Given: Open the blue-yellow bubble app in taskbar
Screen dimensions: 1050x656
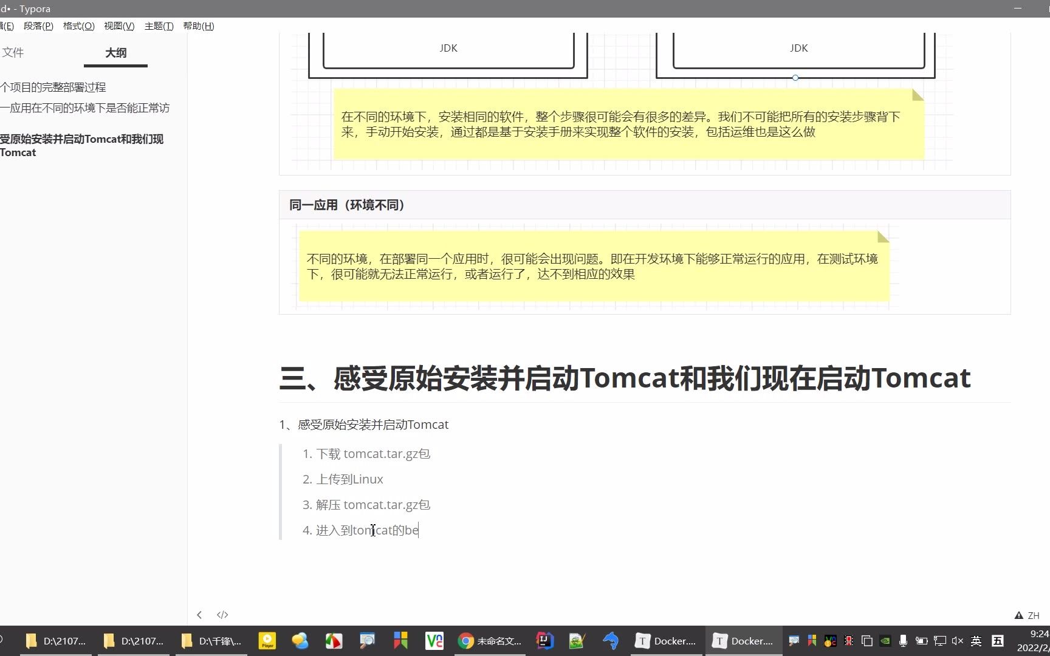Looking at the screenshot, I should [x=300, y=641].
